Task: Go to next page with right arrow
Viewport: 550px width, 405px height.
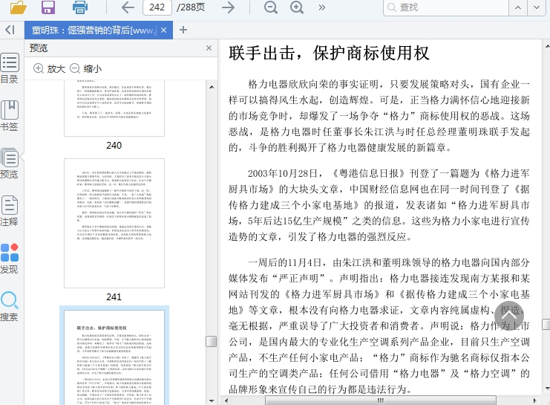Action: coord(229,7)
